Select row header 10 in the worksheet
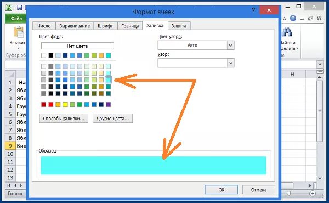Image resolution: width=329 pixels, height=203 pixels. 10,154
